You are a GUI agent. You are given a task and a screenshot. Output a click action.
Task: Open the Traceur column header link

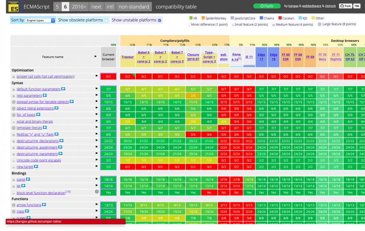coord(128,57)
